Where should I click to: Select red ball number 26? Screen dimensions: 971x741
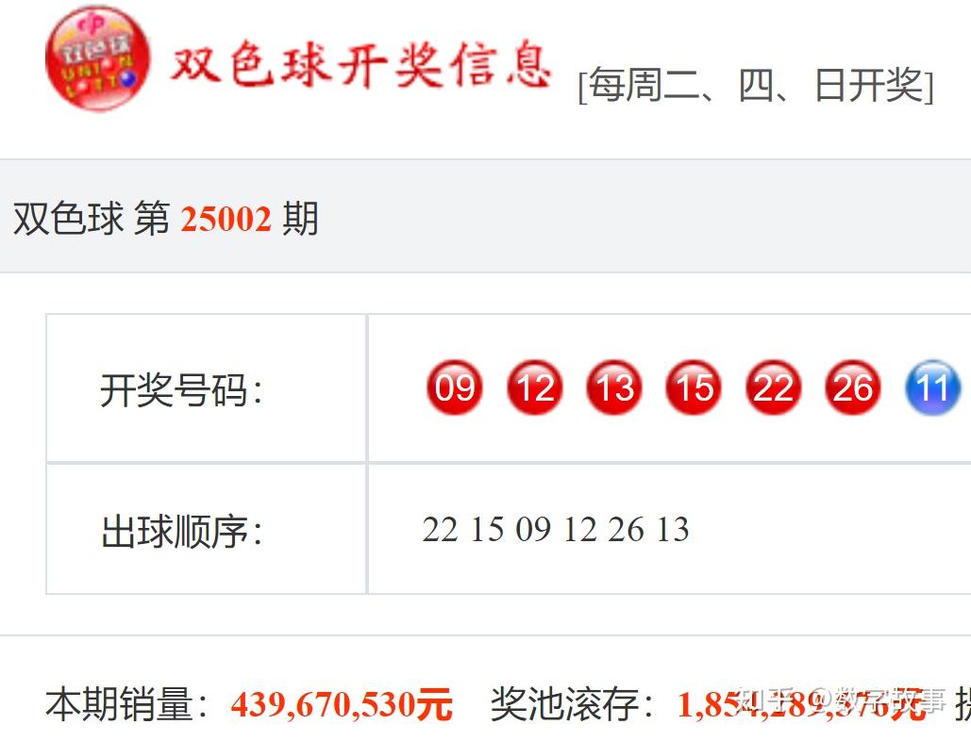(853, 387)
